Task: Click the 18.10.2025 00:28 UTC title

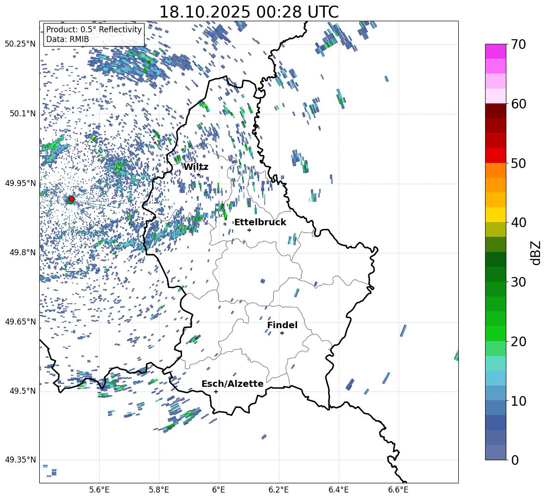Action: coord(249,12)
